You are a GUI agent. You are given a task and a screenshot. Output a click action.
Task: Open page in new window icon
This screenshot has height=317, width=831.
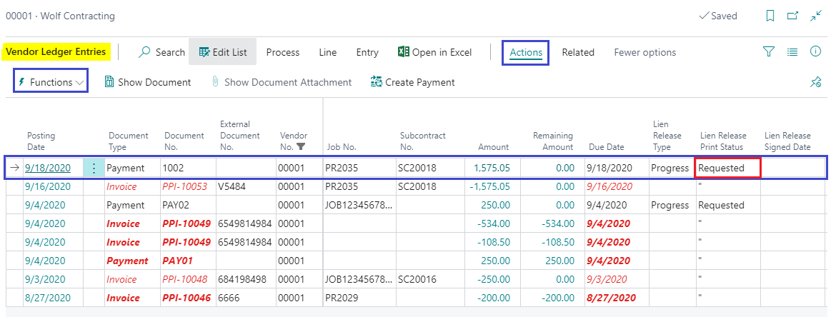point(792,16)
